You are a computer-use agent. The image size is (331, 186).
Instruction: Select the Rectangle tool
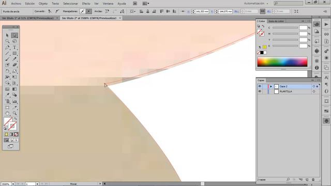(14, 53)
